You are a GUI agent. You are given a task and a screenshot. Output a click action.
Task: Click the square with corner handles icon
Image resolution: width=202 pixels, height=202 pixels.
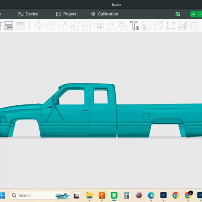pyautogui.click(x=170, y=26)
